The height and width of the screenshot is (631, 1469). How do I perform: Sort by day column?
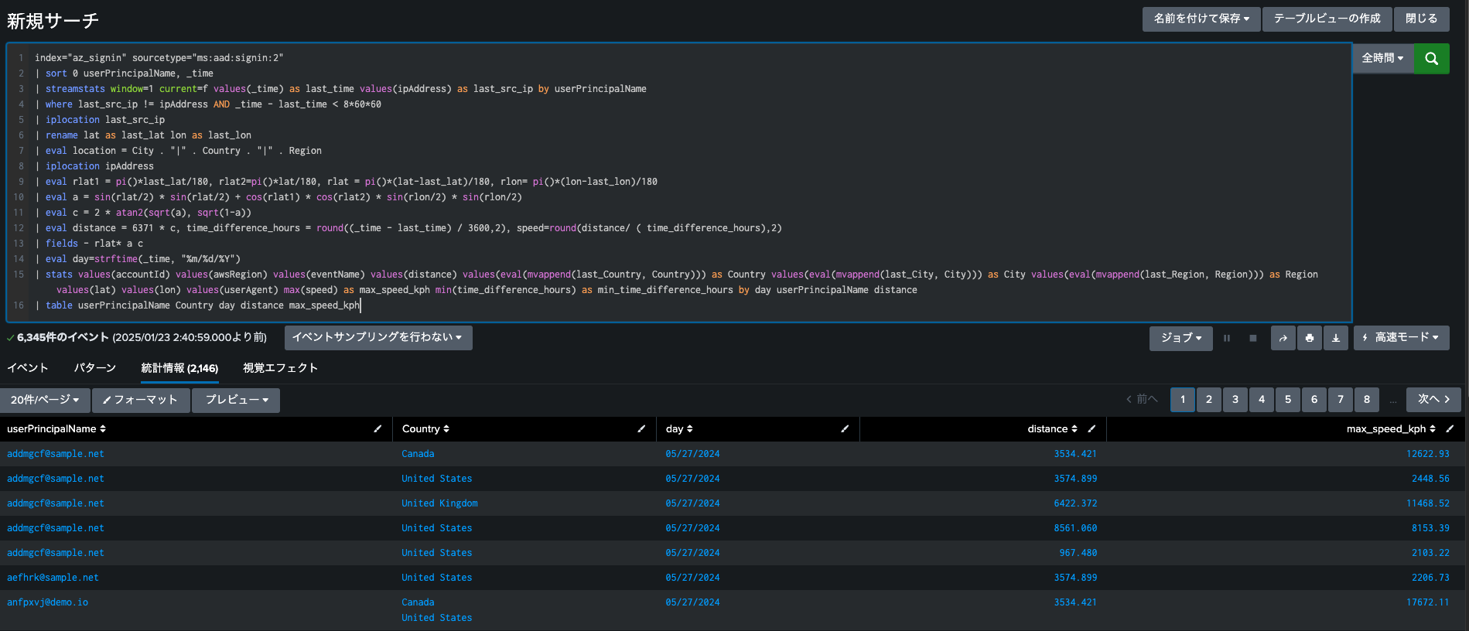tap(679, 429)
